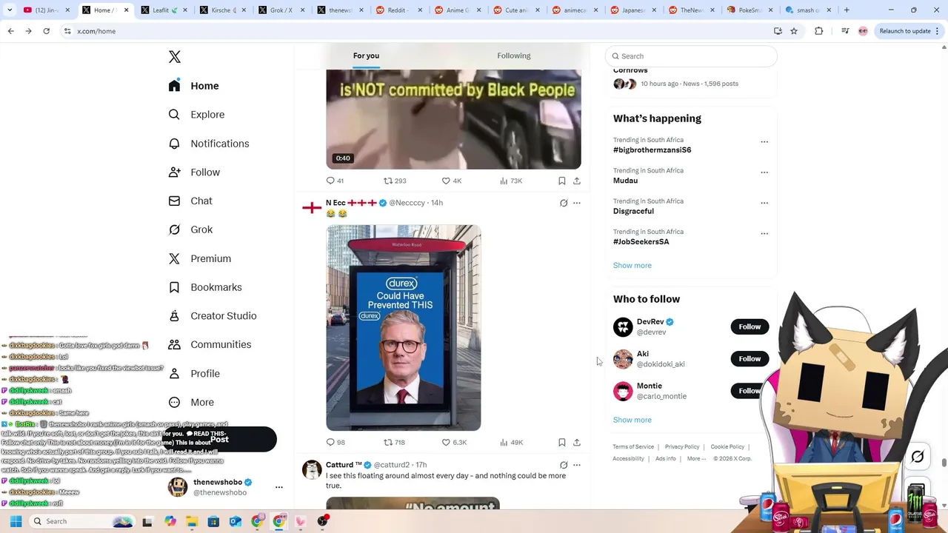
Task: Open the footer More dropdown
Action: (695, 459)
